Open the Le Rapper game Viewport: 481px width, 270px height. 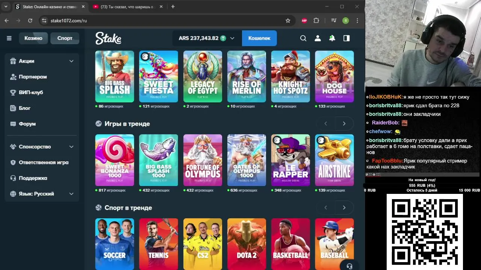(x=290, y=160)
